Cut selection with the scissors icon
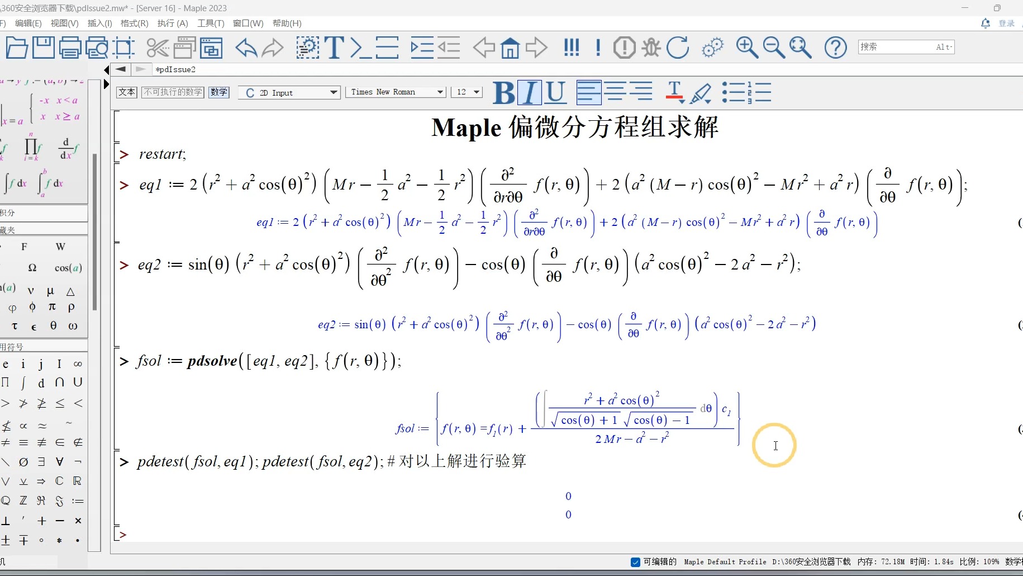Image resolution: width=1023 pixels, height=576 pixels. (x=158, y=48)
